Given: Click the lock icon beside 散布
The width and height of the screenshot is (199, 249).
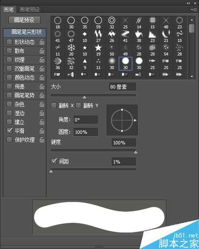Looking at the screenshot, I should pos(42,51).
